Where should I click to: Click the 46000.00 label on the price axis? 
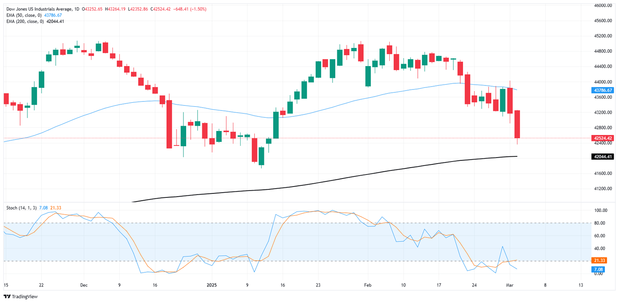click(602, 5)
